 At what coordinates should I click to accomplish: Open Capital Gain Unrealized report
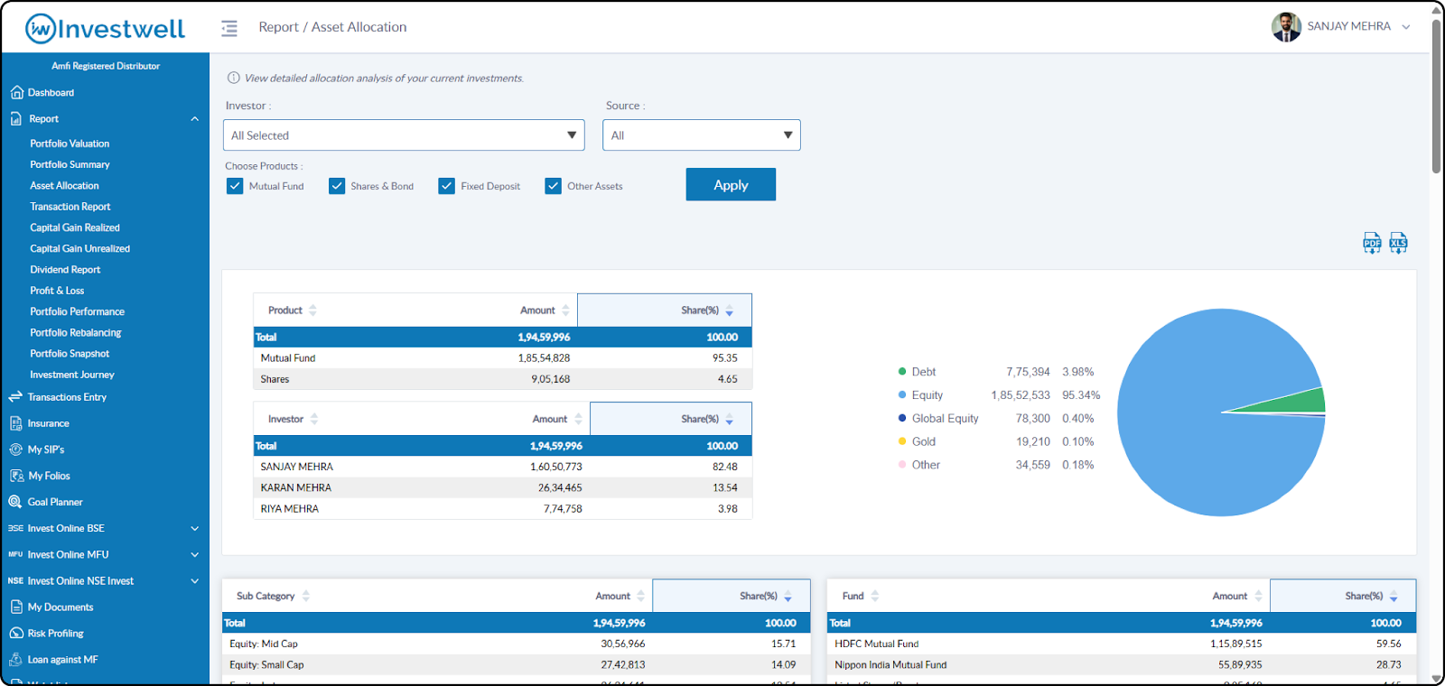coord(80,248)
